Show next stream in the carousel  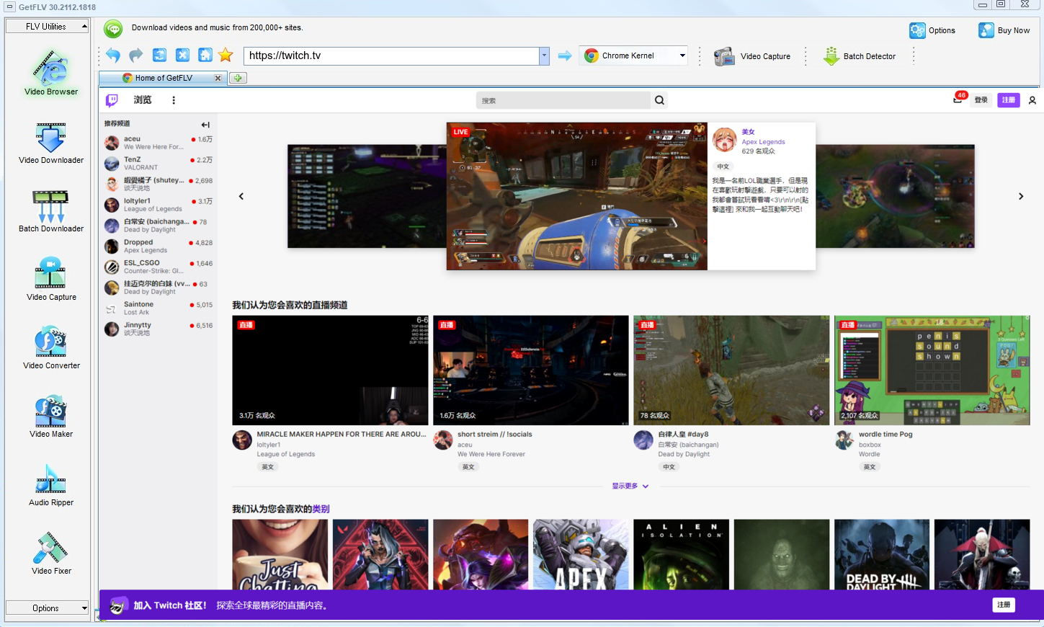click(x=1021, y=196)
